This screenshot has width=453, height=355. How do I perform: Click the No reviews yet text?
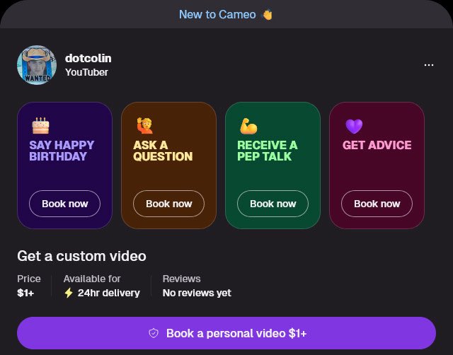coord(197,293)
